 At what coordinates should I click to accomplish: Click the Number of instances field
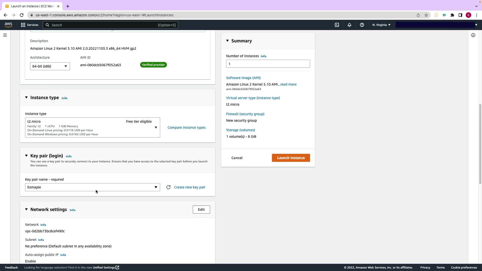(268, 64)
